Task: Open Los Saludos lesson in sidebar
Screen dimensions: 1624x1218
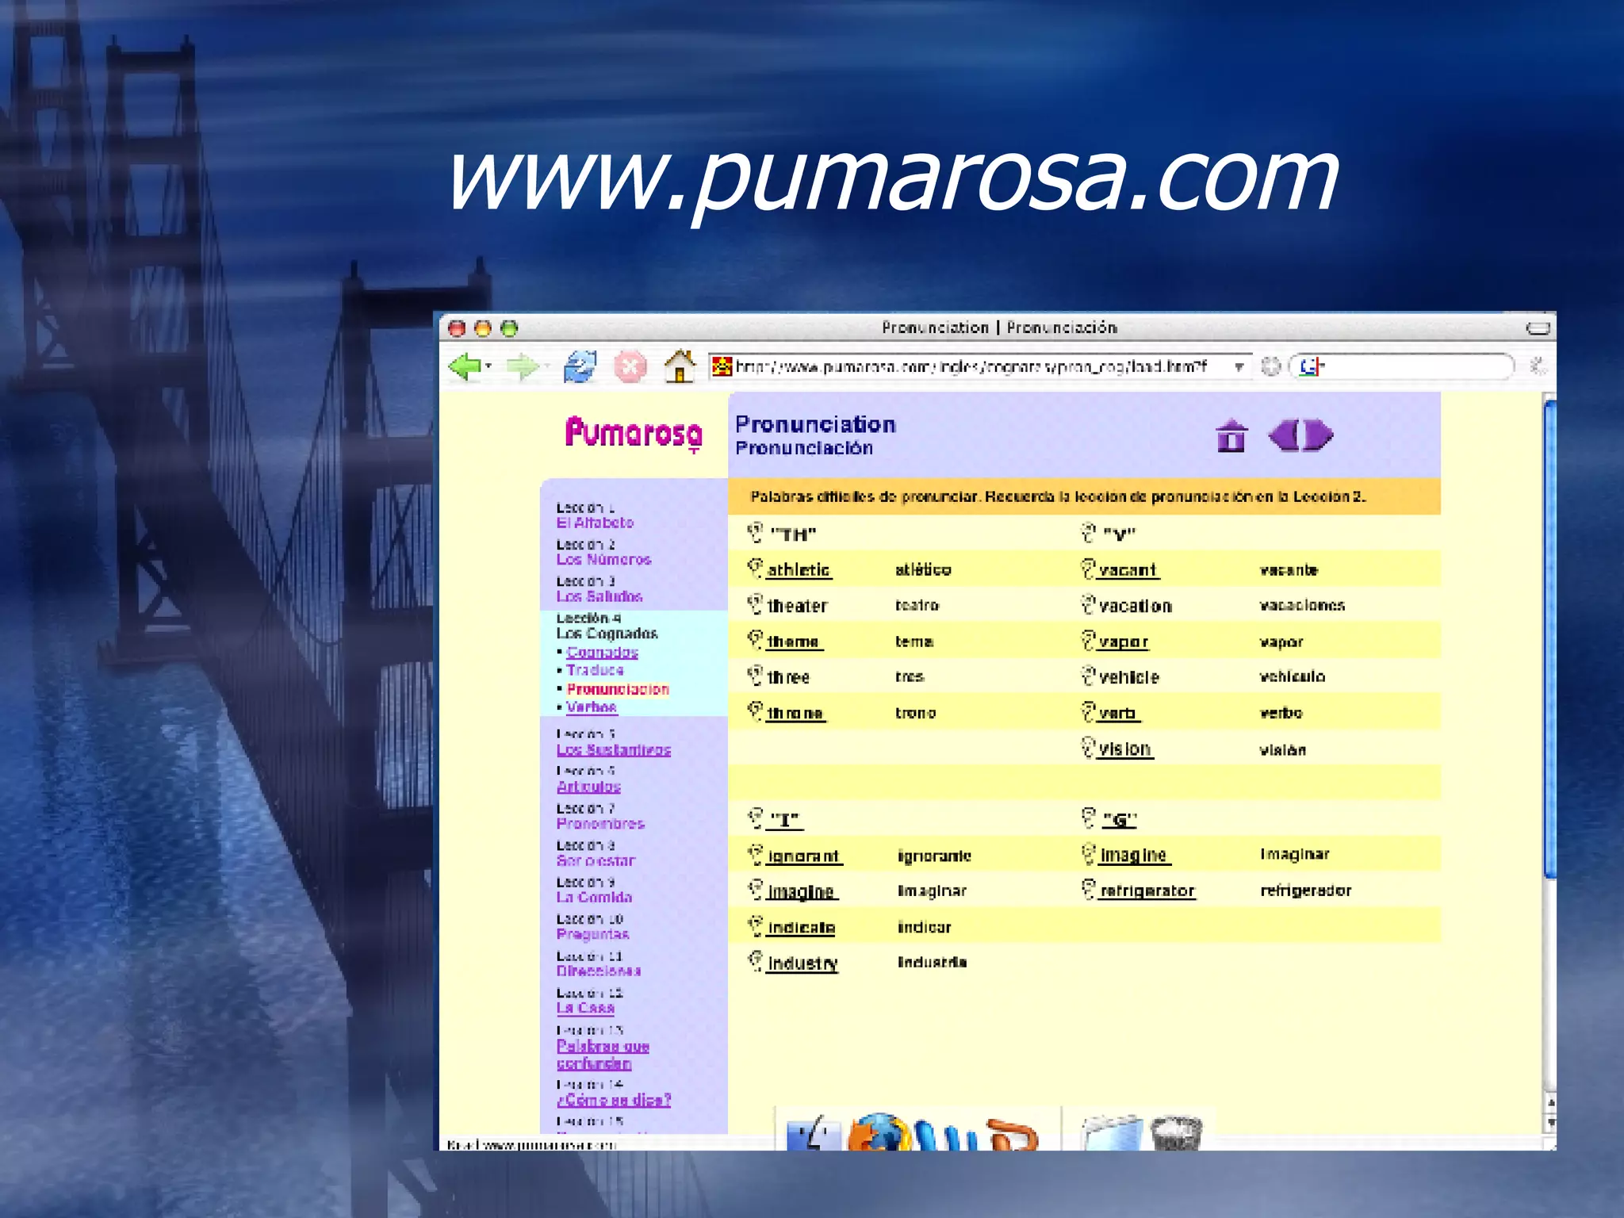Action: pyautogui.click(x=599, y=596)
